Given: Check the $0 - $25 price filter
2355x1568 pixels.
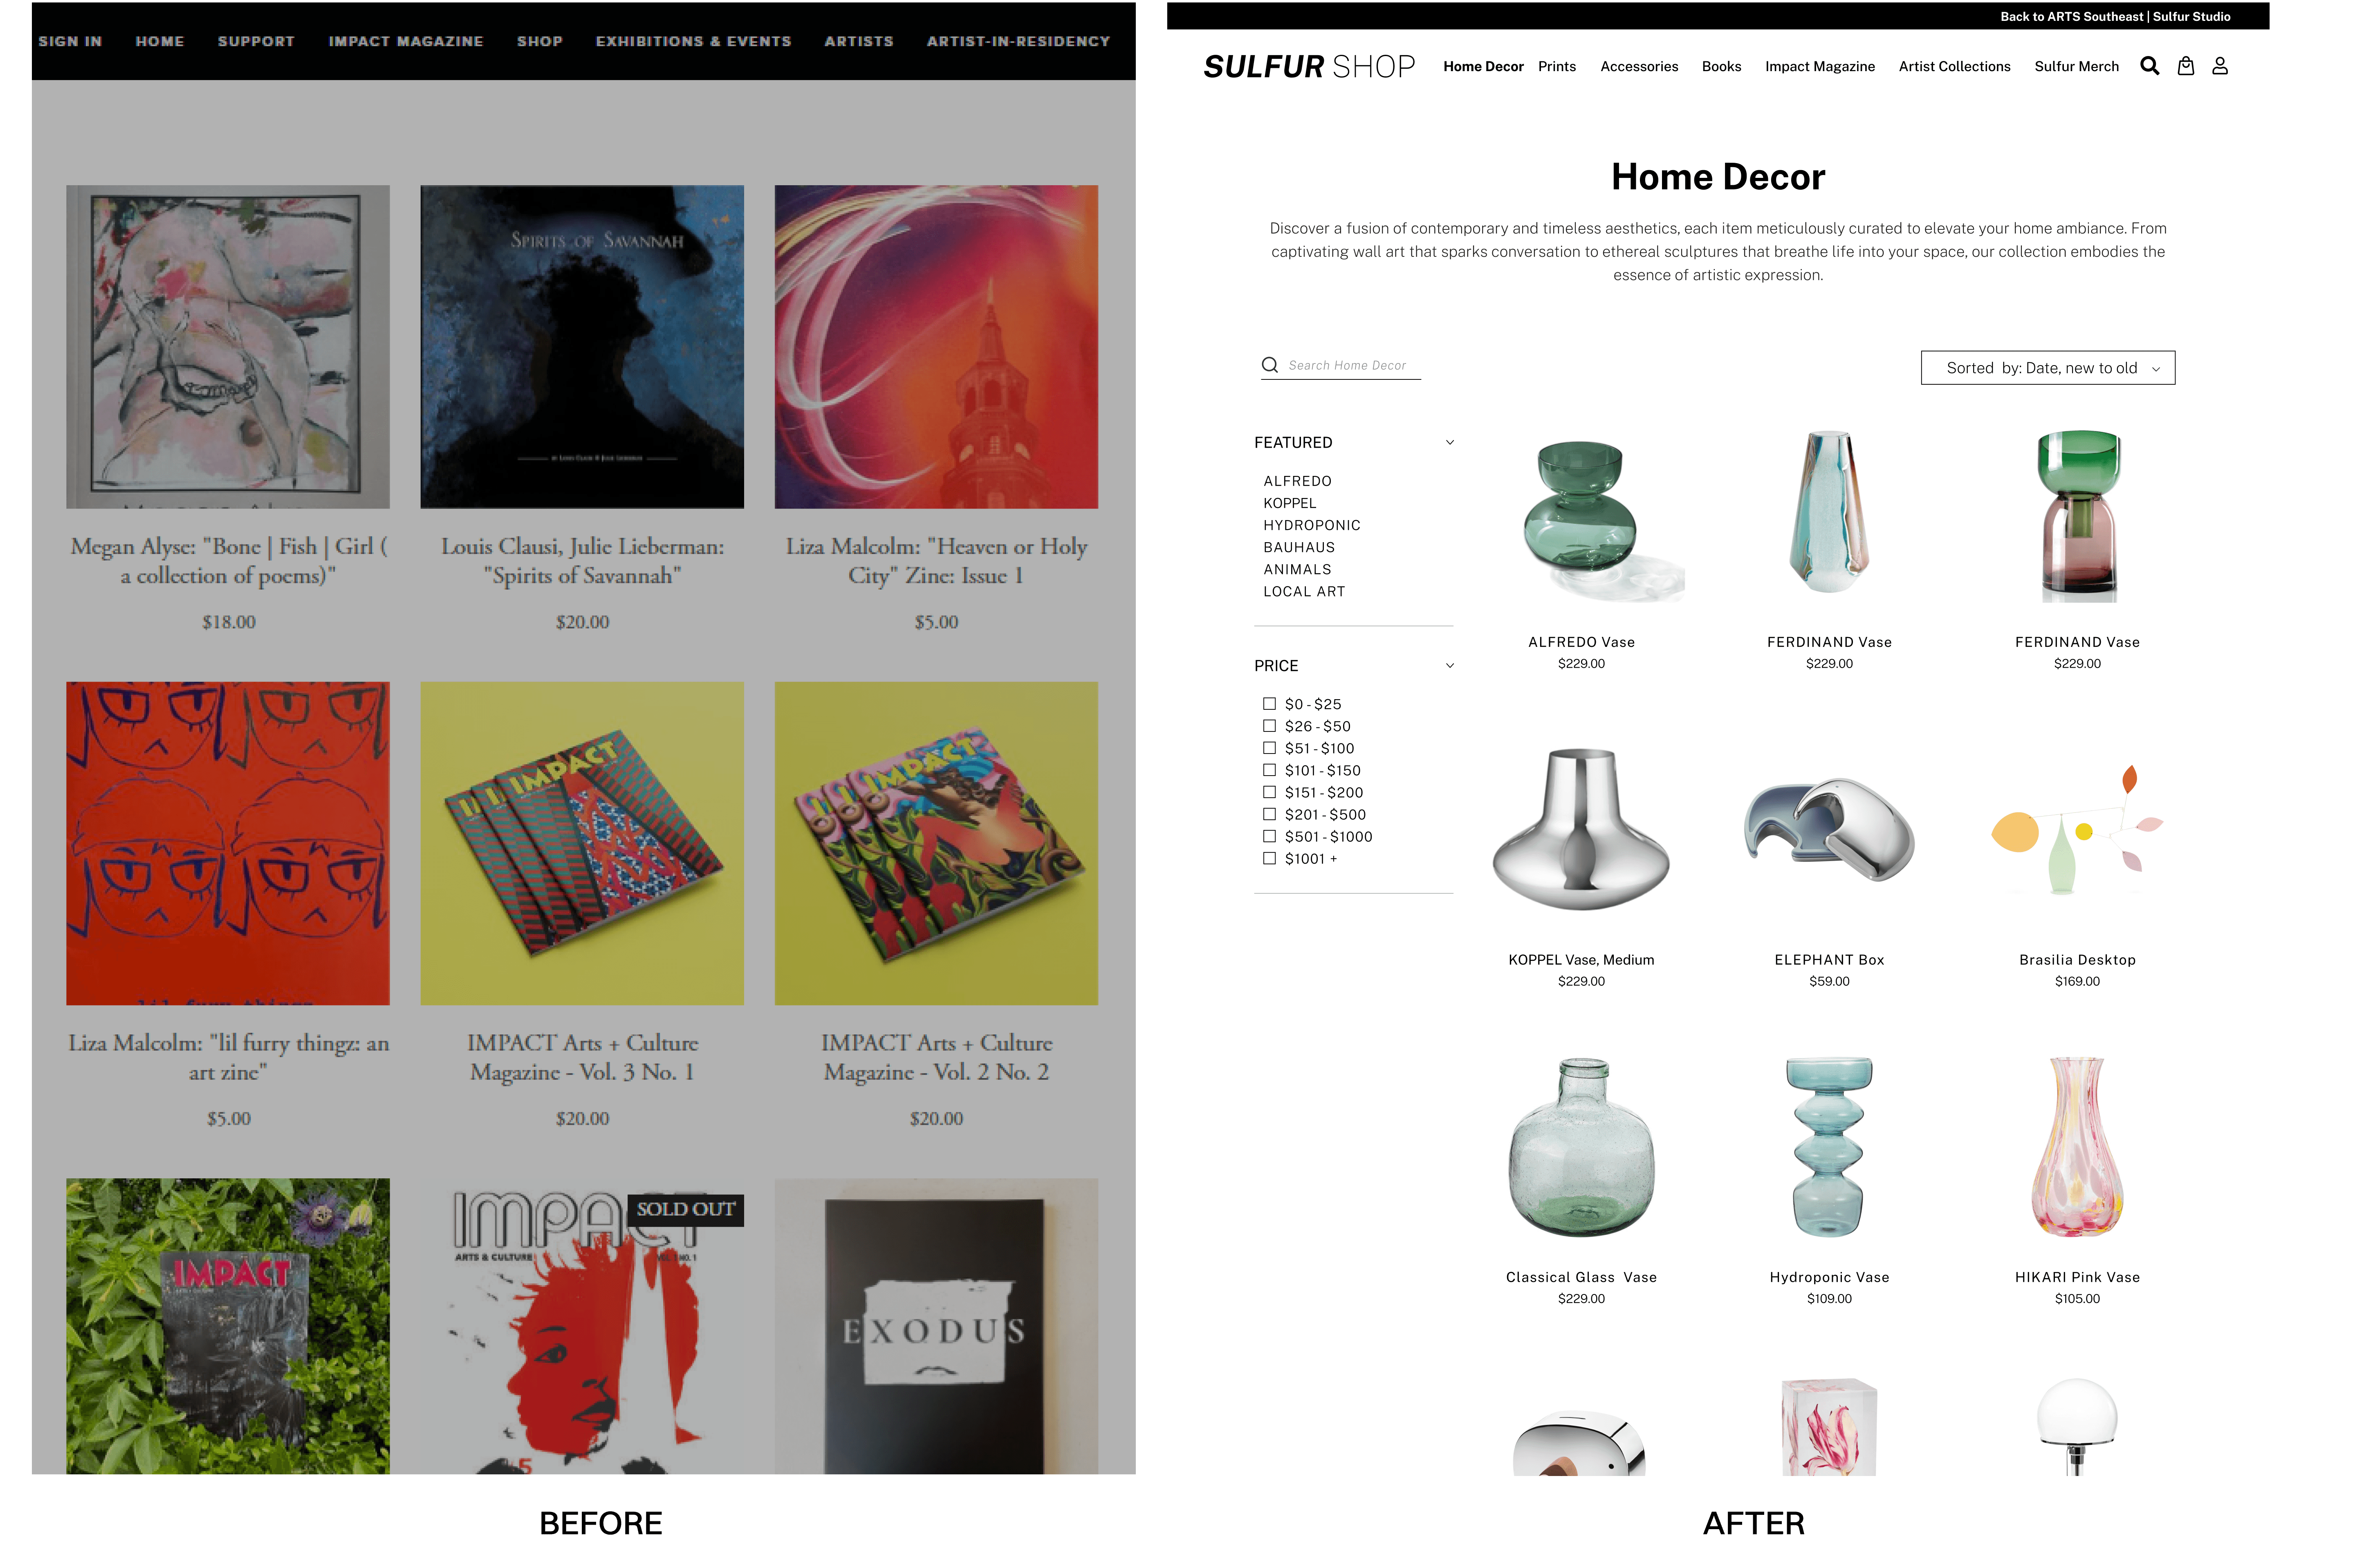Looking at the screenshot, I should (1269, 704).
